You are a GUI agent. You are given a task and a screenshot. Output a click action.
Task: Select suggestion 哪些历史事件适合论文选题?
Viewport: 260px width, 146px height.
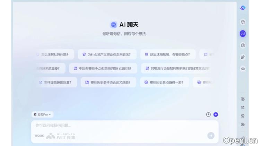tap(109, 82)
